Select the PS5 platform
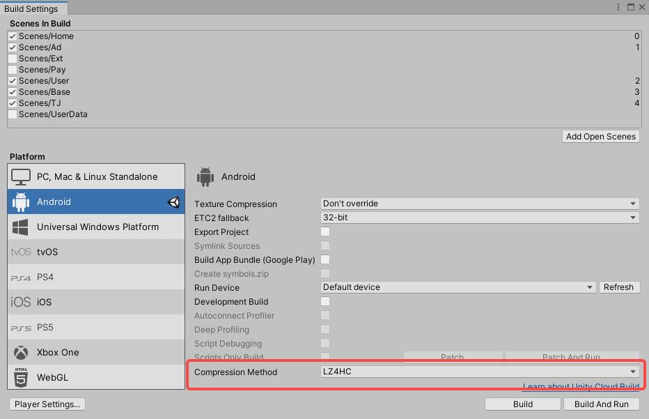649x419 pixels. (x=96, y=328)
